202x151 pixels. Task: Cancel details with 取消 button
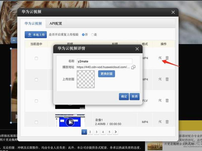tap(135, 97)
